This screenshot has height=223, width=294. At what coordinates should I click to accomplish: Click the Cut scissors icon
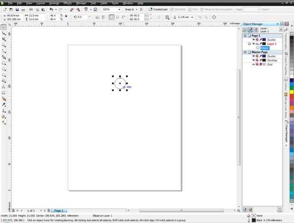tap(31, 9)
